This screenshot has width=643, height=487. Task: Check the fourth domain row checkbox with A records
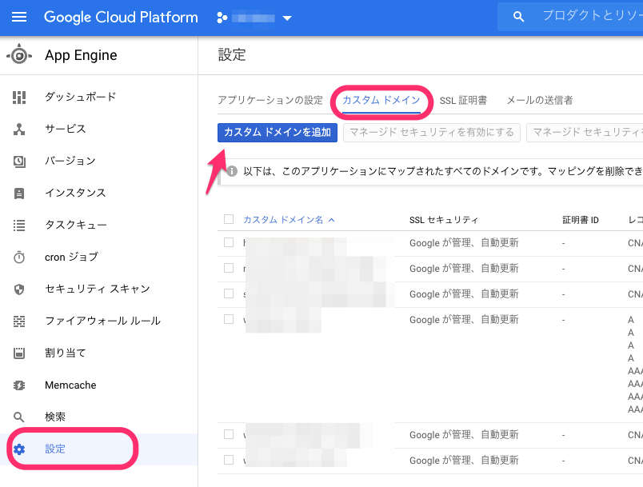click(229, 319)
